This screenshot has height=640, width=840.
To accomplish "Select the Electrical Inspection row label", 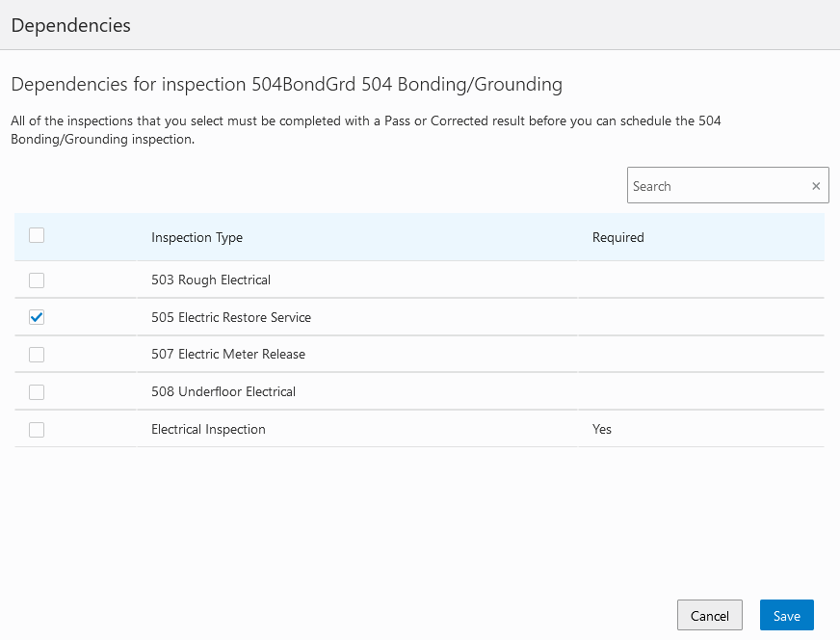I will tap(208, 430).
